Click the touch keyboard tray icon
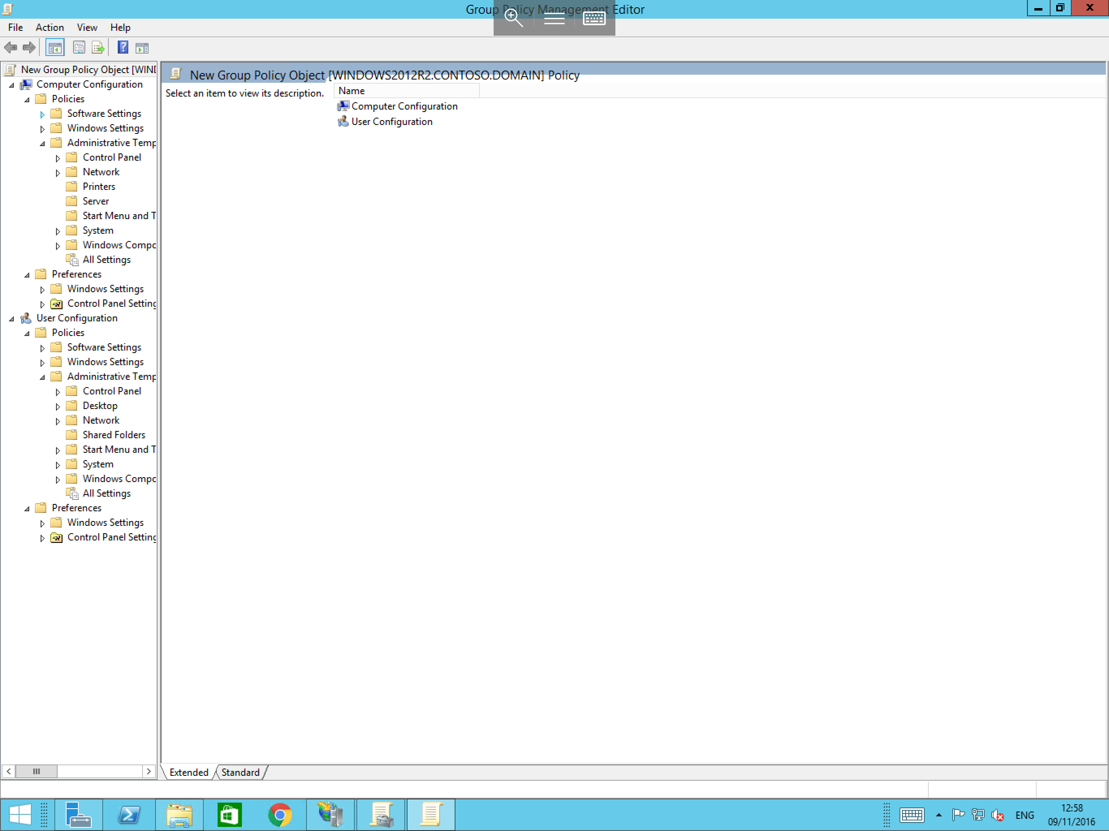The height and width of the screenshot is (831, 1109). click(911, 816)
